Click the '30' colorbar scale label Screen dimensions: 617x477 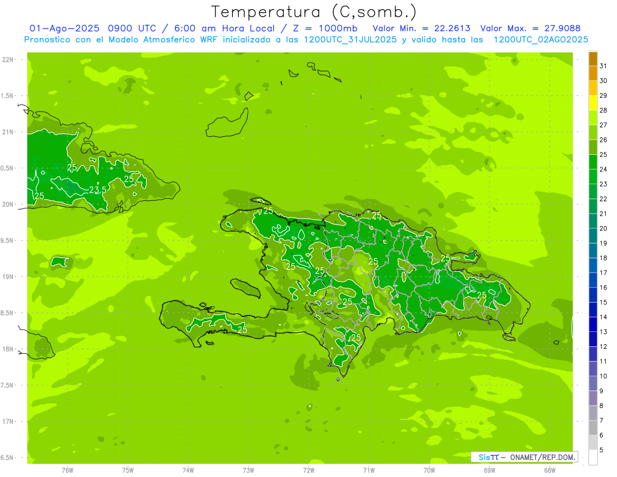click(603, 81)
